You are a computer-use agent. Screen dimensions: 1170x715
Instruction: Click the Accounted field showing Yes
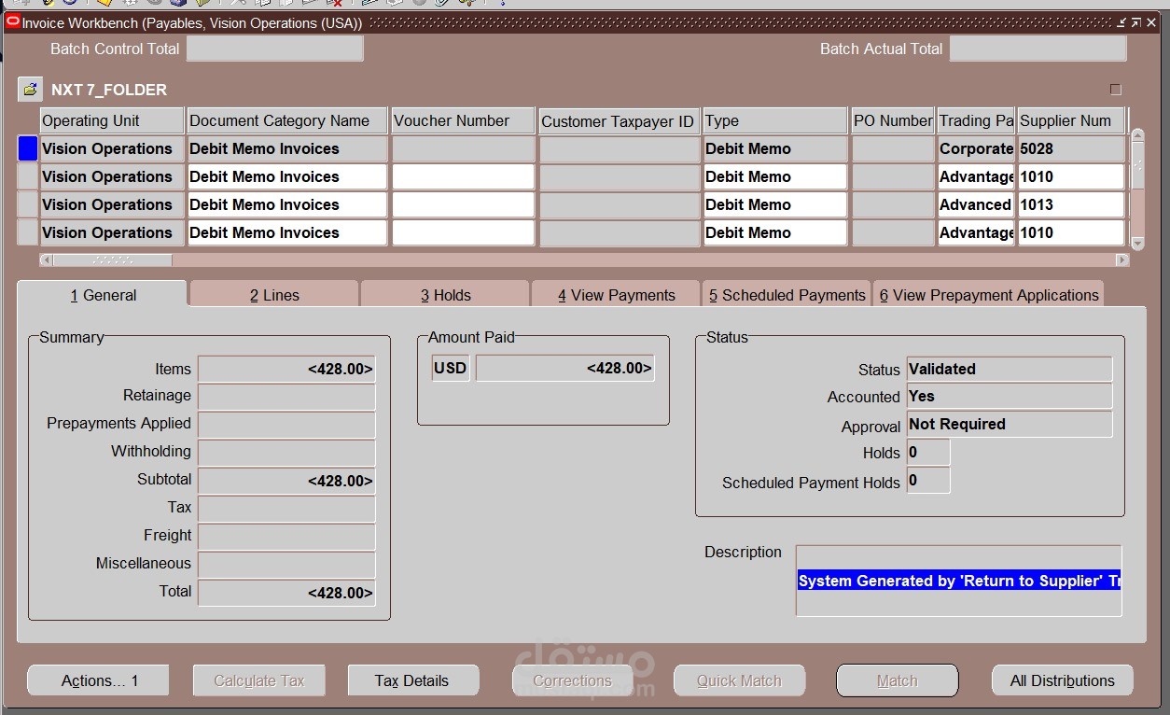point(1010,396)
